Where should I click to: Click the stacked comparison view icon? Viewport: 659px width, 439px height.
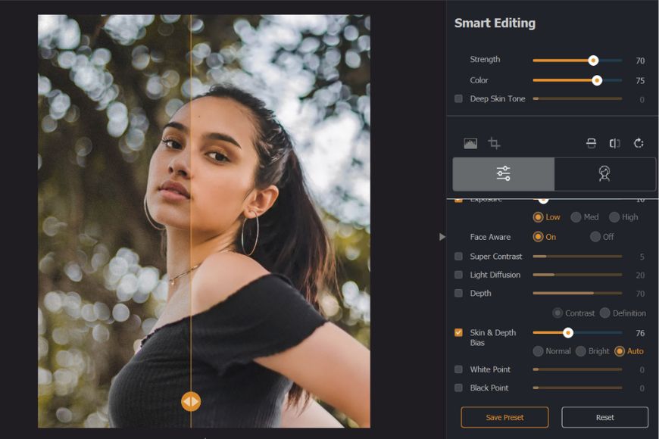click(591, 144)
